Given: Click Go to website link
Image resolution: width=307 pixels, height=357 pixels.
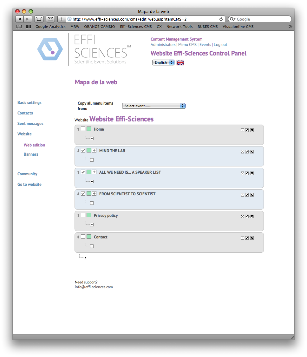Looking at the screenshot, I should tap(29, 185).
